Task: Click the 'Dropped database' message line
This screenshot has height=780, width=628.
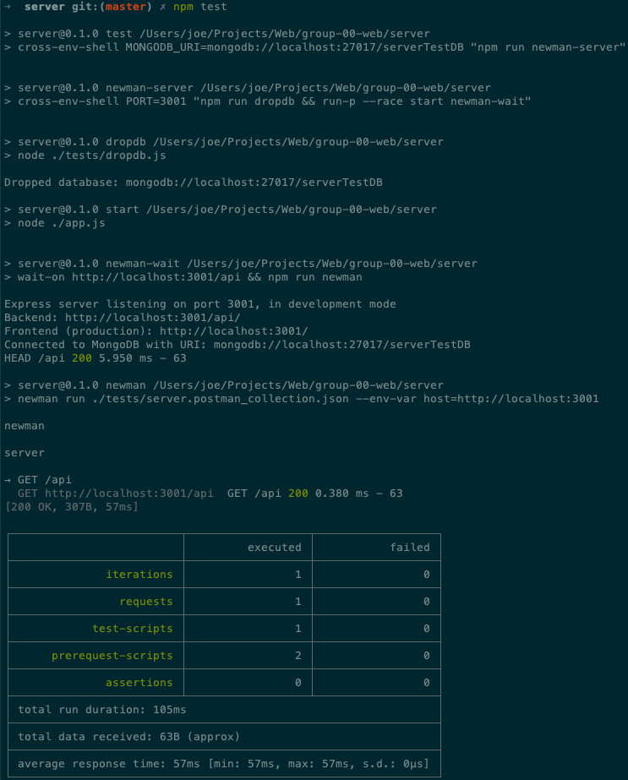Action: click(193, 183)
